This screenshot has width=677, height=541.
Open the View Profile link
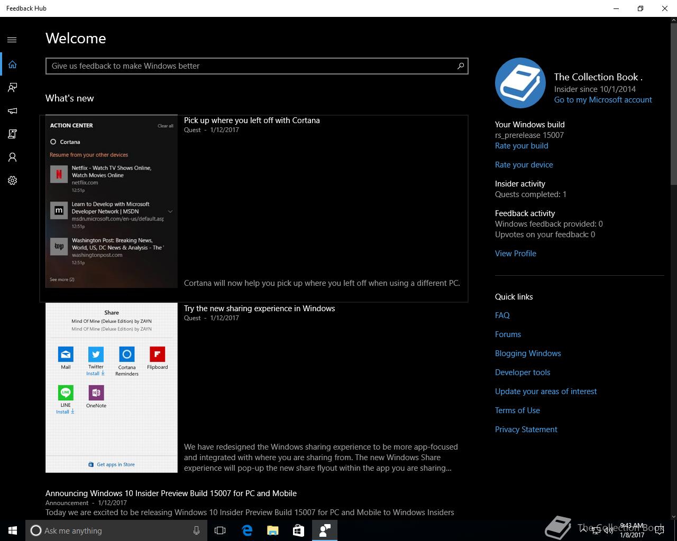pos(516,254)
